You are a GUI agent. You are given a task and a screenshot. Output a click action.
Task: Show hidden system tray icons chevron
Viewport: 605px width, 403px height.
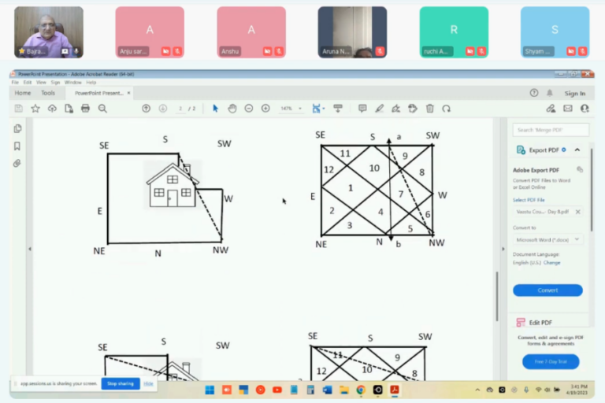click(x=477, y=390)
